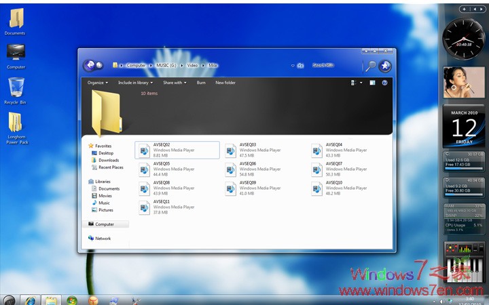Viewport: 489px width, 305px height.
Task: Go to Video breadcrumb segment
Action: (192, 65)
